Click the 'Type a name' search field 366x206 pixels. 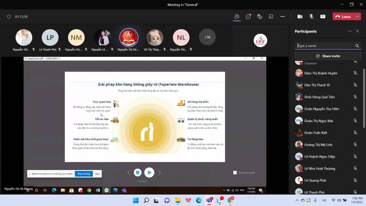(324, 46)
